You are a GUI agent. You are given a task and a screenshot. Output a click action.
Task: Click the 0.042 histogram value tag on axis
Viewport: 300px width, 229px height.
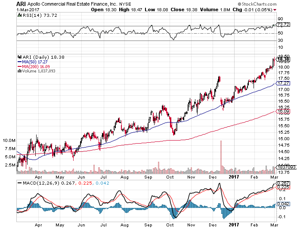click(x=283, y=204)
